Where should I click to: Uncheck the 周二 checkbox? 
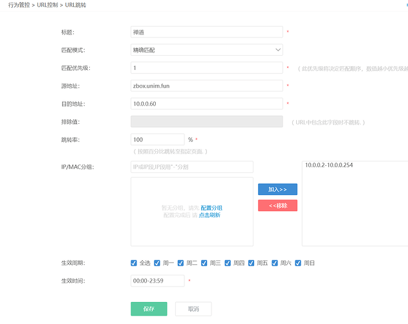[180, 263]
